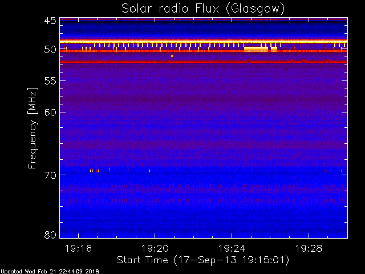Select the "Frequency [MHz]" axis label
The image size is (365, 274).
[33, 128]
